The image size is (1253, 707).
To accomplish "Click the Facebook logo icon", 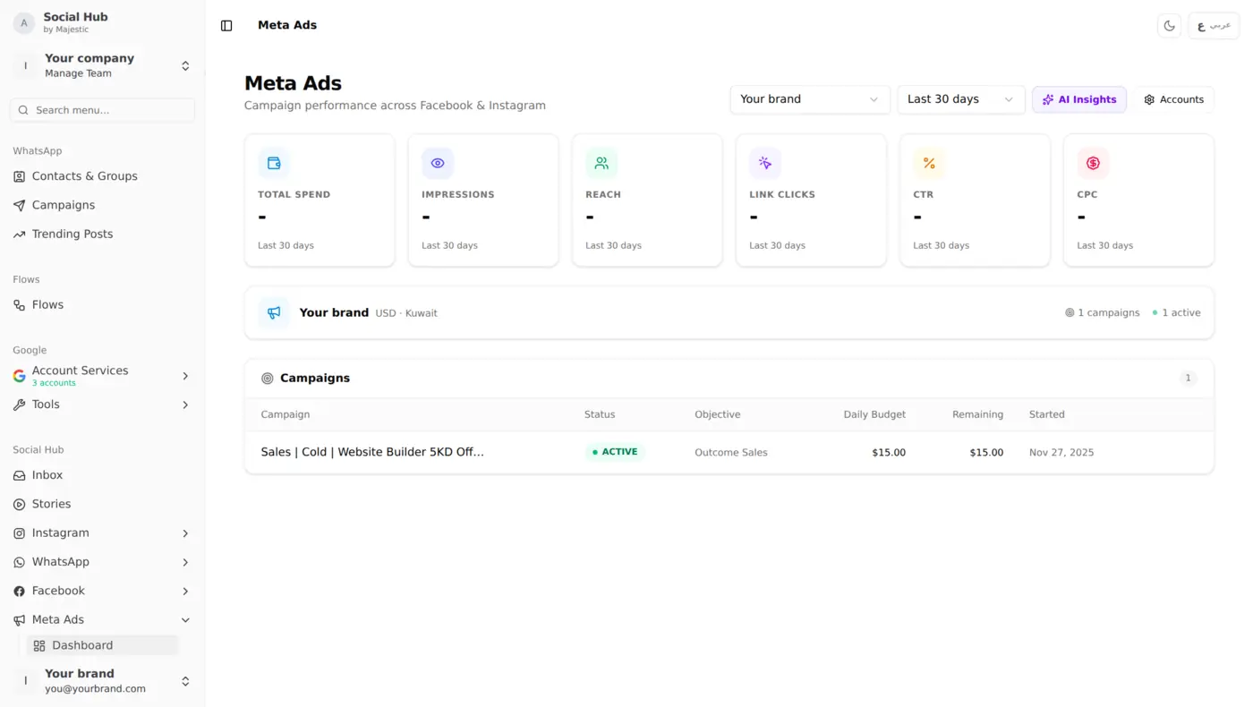I will pos(19,592).
